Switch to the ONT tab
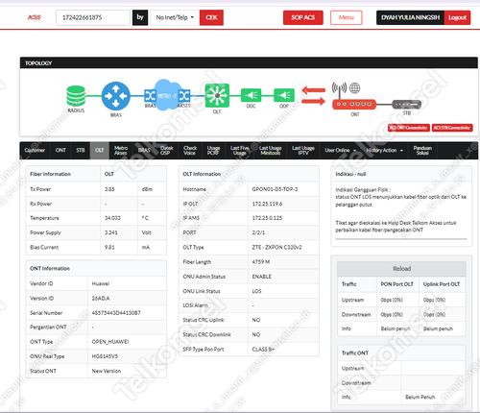Viewport: 480px width, 413px height. [x=60, y=150]
